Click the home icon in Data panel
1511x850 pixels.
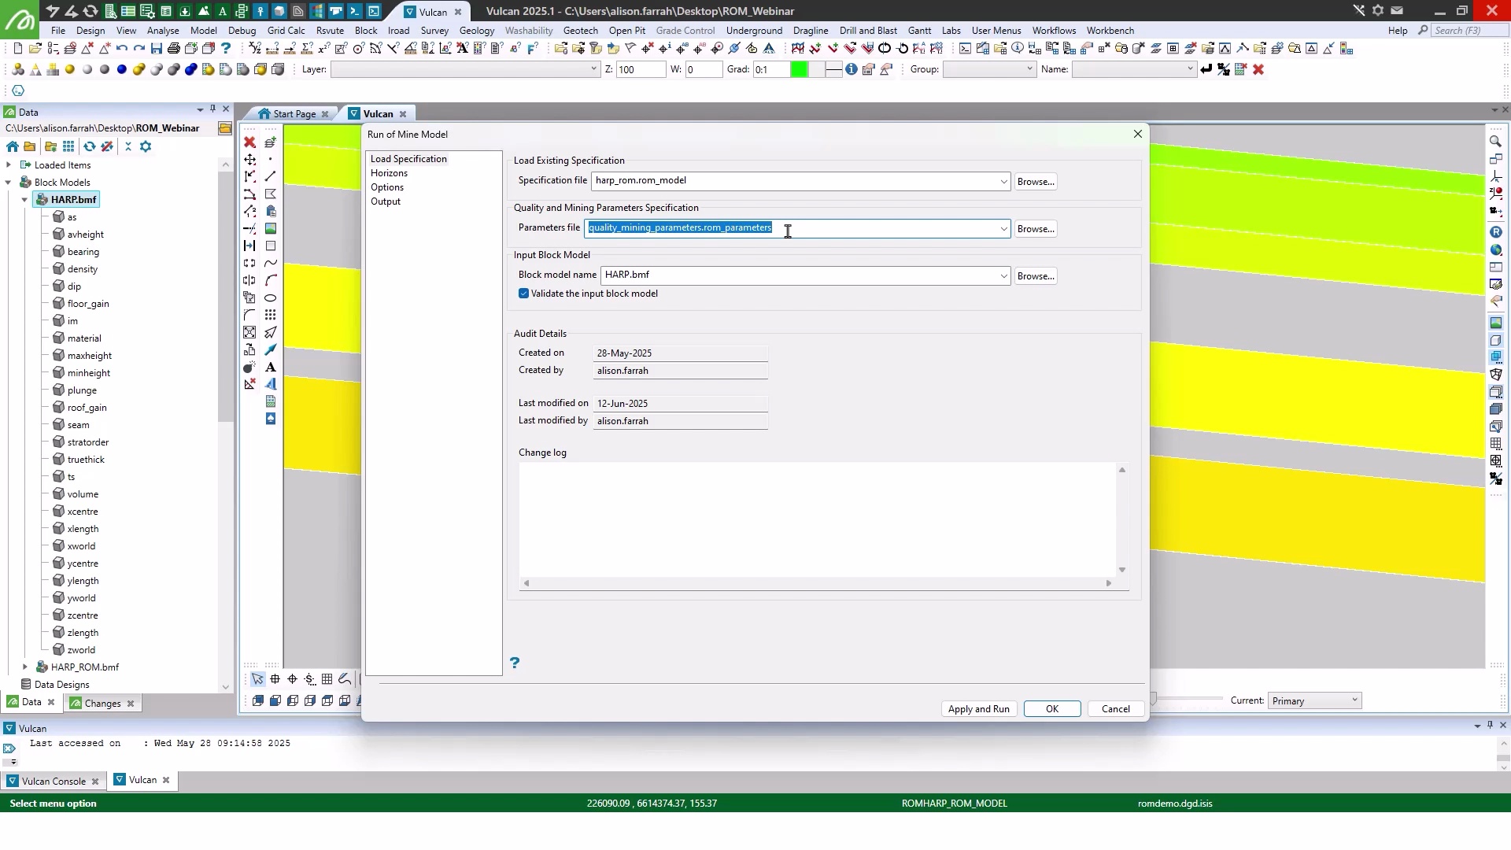[13, 146]
